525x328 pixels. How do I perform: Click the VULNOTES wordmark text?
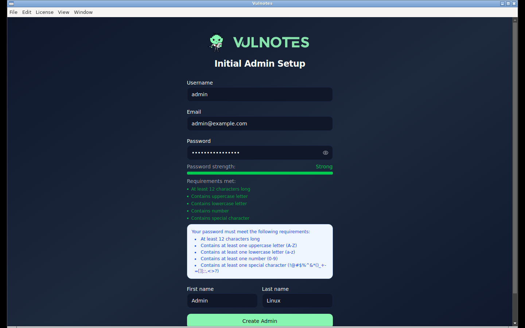tap(271, 42)
